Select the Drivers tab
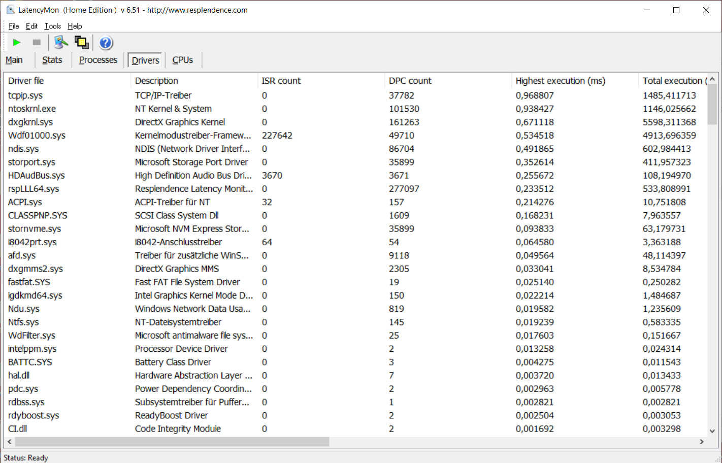This screenshot has width=722, height=463. tap(145, 60)
